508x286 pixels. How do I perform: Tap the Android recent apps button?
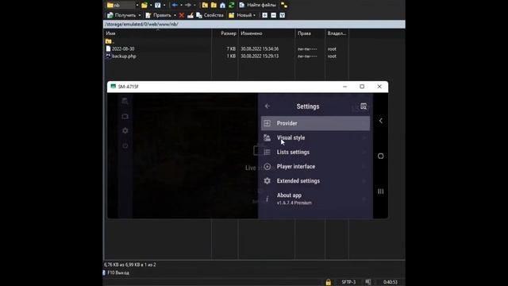point(381,191)
